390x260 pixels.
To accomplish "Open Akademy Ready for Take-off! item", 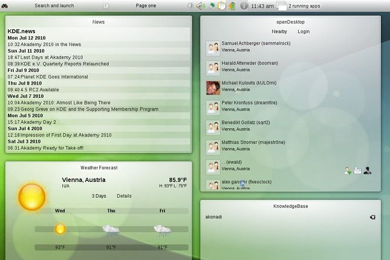I will point(52,148).
